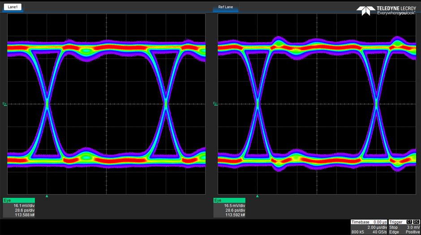Click the DC coupling badge
Image resolution: width=421 pixels, height=235 pixels.
[416, 222]
